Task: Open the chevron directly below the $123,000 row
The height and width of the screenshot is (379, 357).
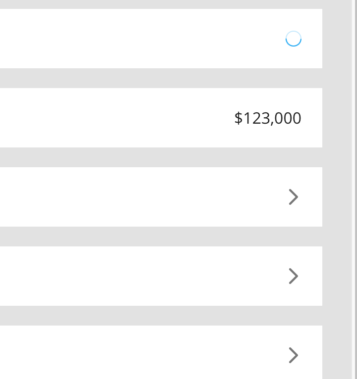Action: click(294, 197)
